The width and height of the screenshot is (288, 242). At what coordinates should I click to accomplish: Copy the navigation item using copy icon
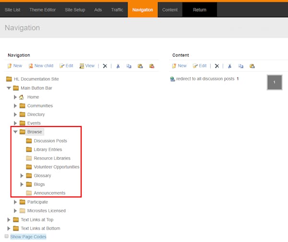pos(129,66)
